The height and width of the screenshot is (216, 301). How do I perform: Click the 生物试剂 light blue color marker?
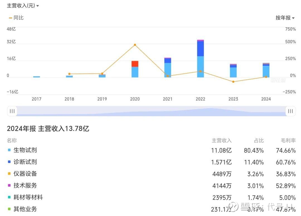click(9, 150)
